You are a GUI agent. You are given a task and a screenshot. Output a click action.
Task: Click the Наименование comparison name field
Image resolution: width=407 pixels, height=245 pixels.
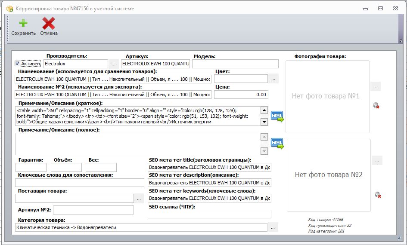click(x=113, y=79)
